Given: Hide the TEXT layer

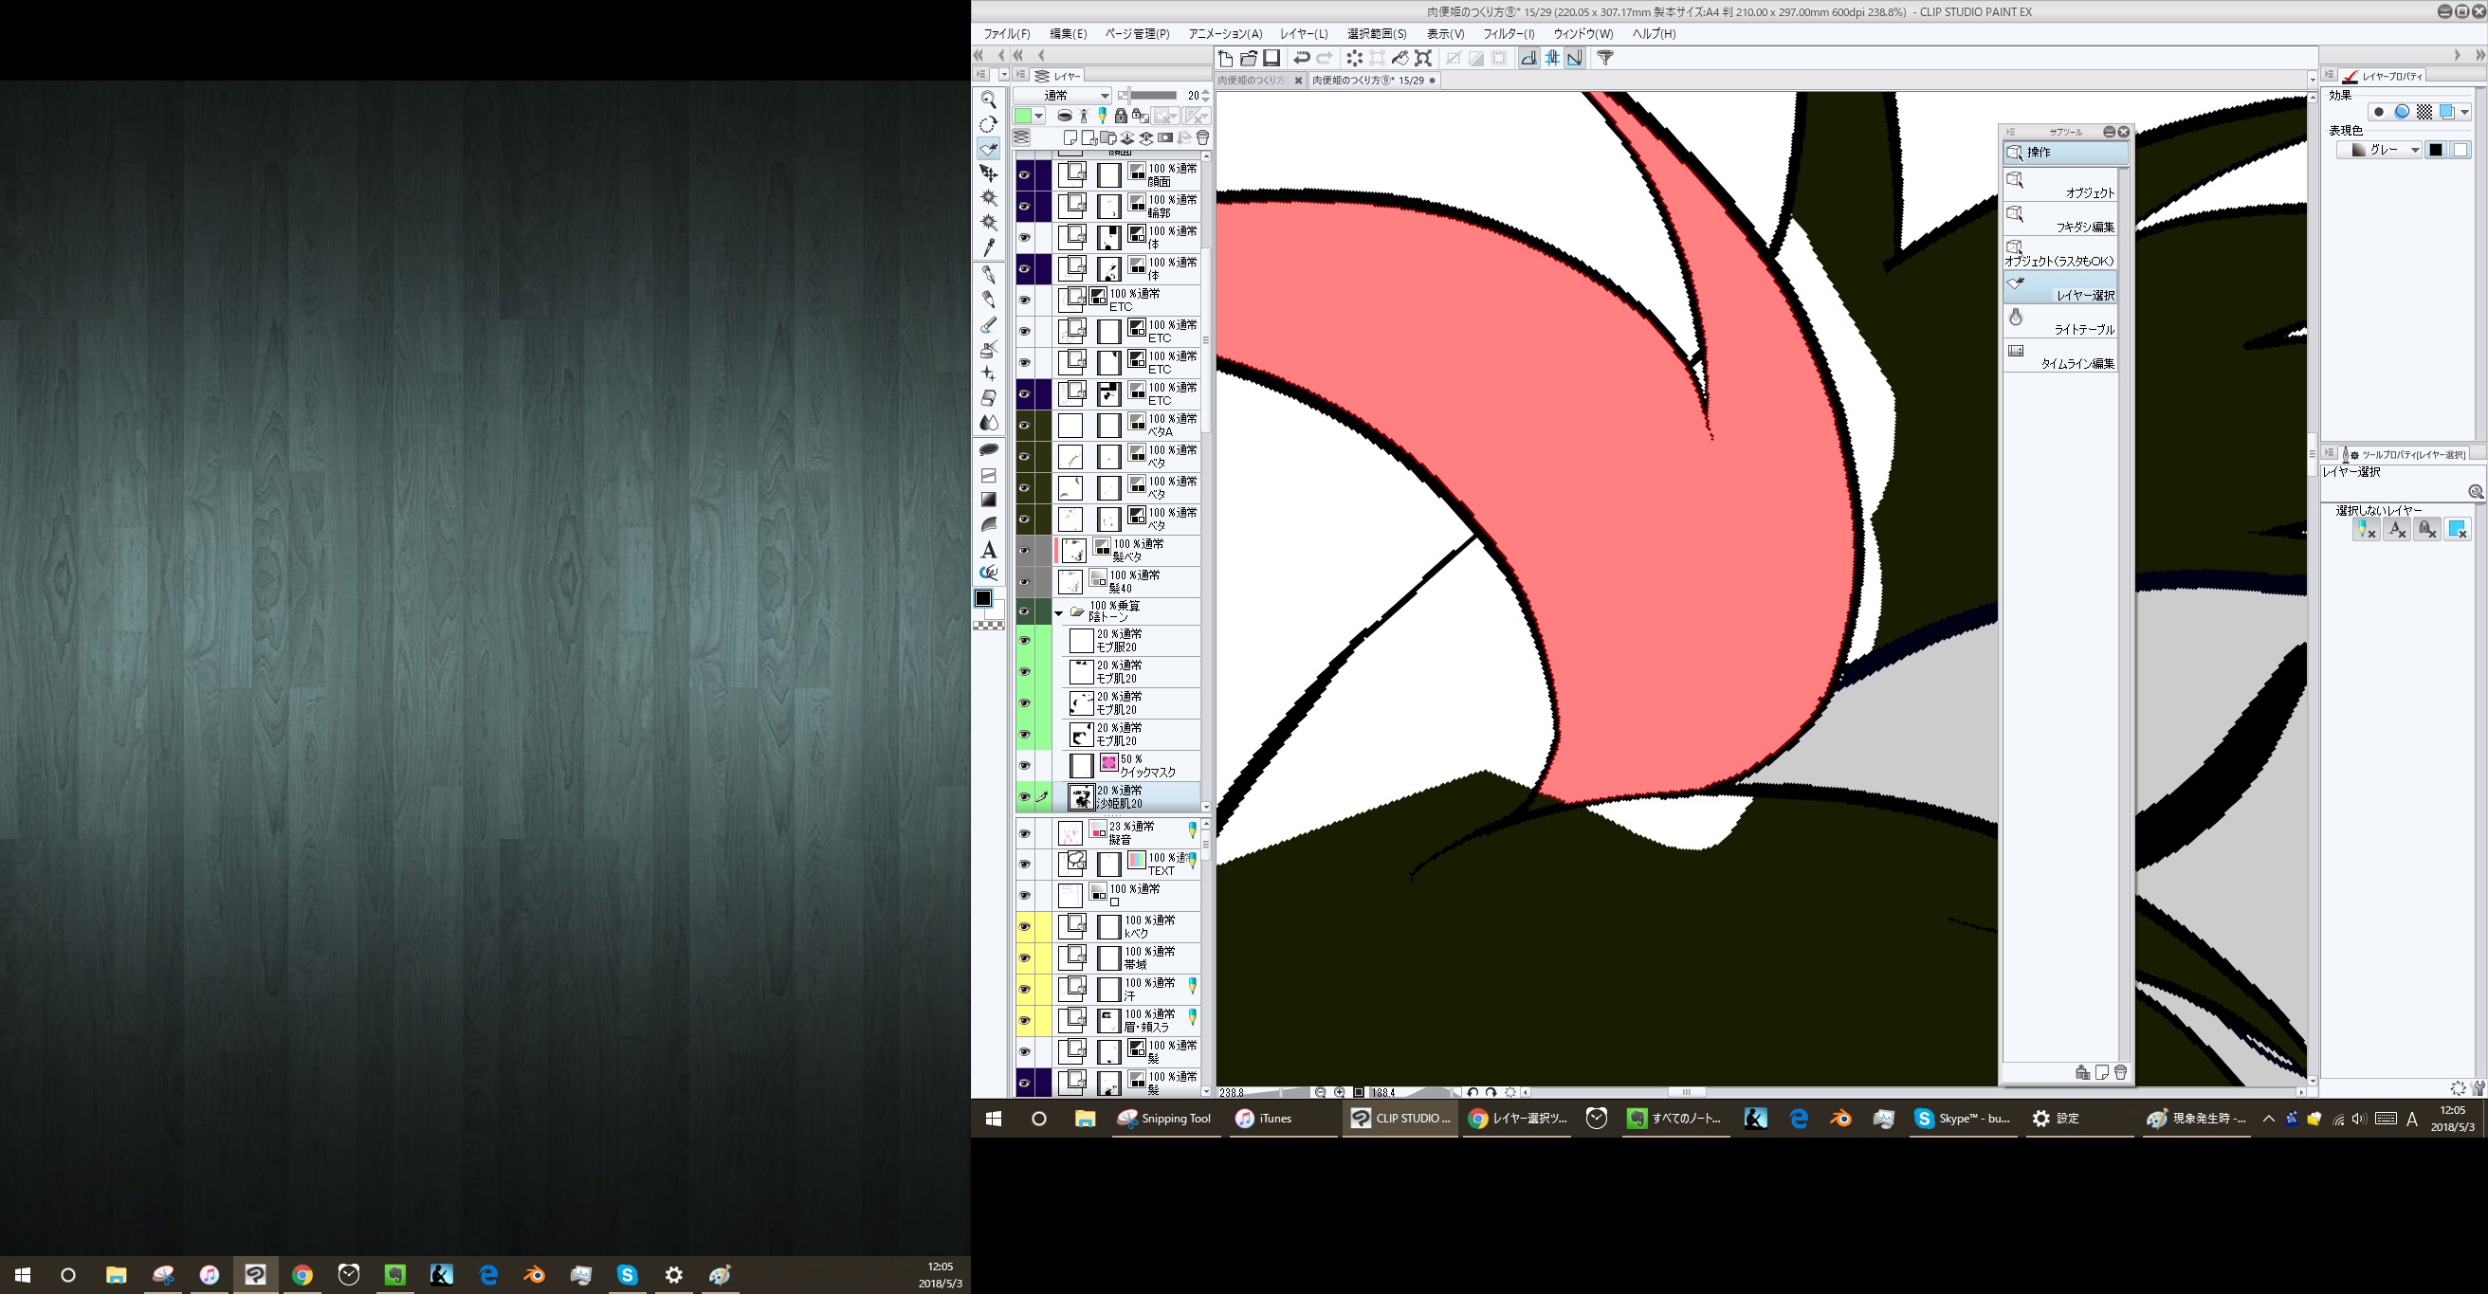Looking at the screenshot, I should click(x=1024, y=865).
